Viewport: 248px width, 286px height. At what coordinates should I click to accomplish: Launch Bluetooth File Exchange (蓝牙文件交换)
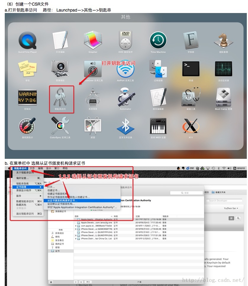click(125, 127)
